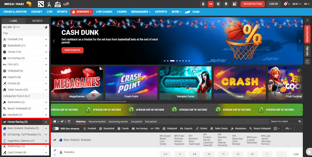The width and height of the screenshot is (312, 157).
Task: Open the MORE menu in the nav bar
Action: [x=176, y=12]
